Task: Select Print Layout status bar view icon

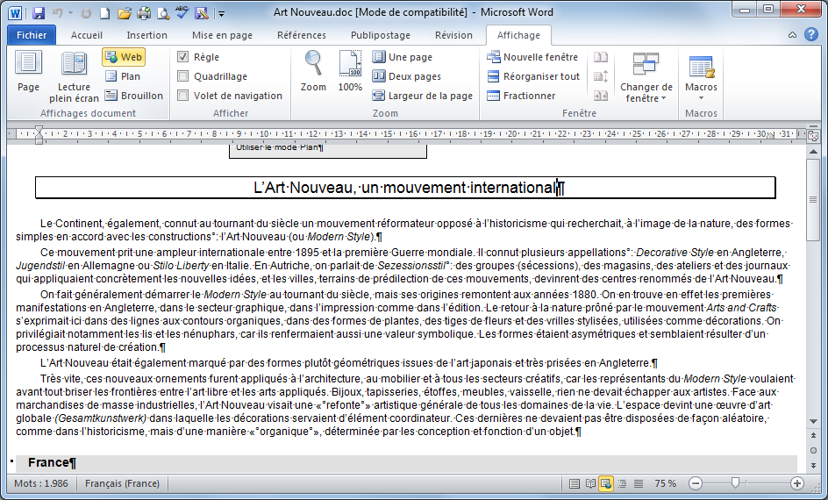Action: point(574,483)
